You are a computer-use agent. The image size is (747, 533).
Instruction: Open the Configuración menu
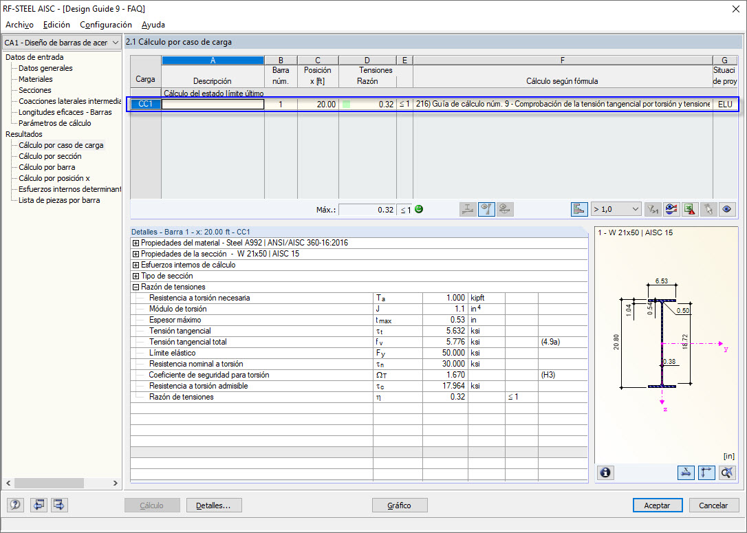coord(106,25)
